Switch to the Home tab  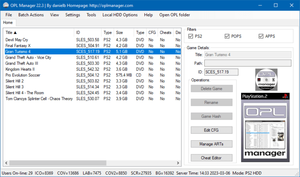[x=8, y=23]
